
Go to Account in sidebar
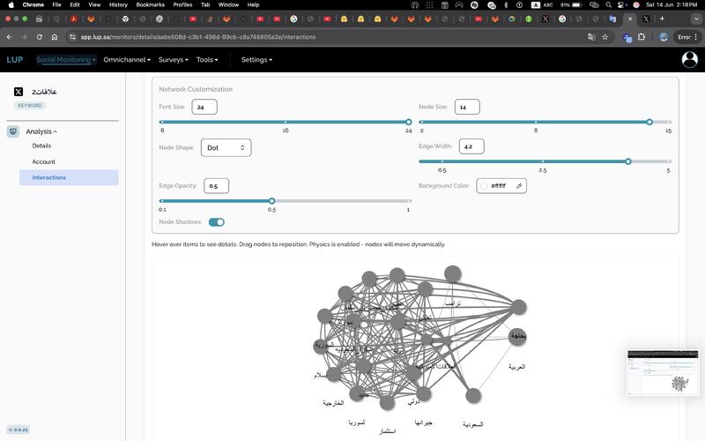pos(43,161)
